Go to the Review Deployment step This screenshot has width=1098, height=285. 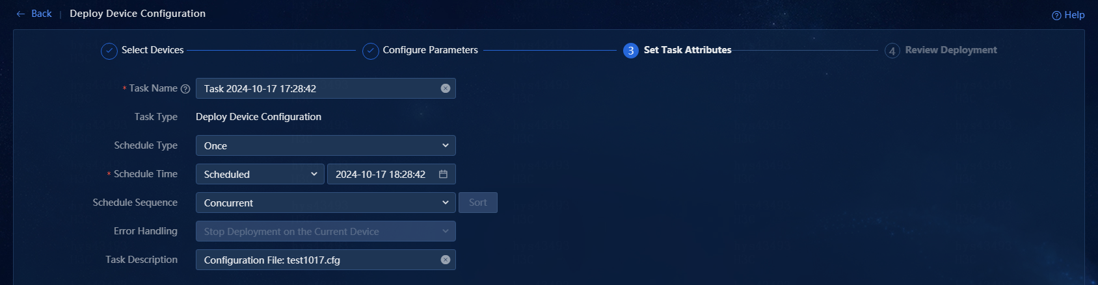[x=951, y=50]
